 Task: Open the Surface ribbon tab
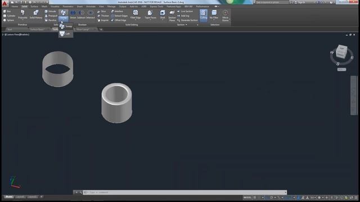[x=34, y=7]
